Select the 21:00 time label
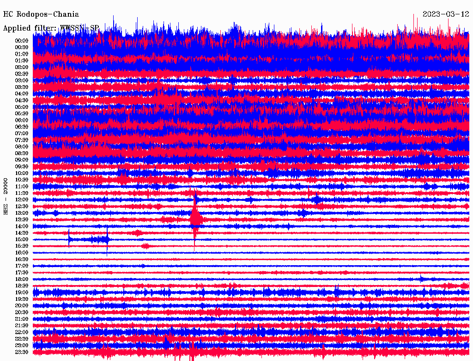 [22, 319]
